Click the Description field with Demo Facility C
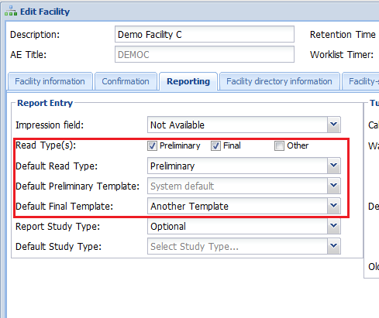This screenshot has width=379, height=318. point(205,34)
